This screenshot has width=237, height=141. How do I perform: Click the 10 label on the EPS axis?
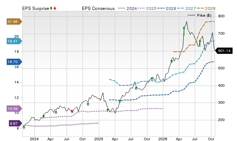[x=16, y=113]
